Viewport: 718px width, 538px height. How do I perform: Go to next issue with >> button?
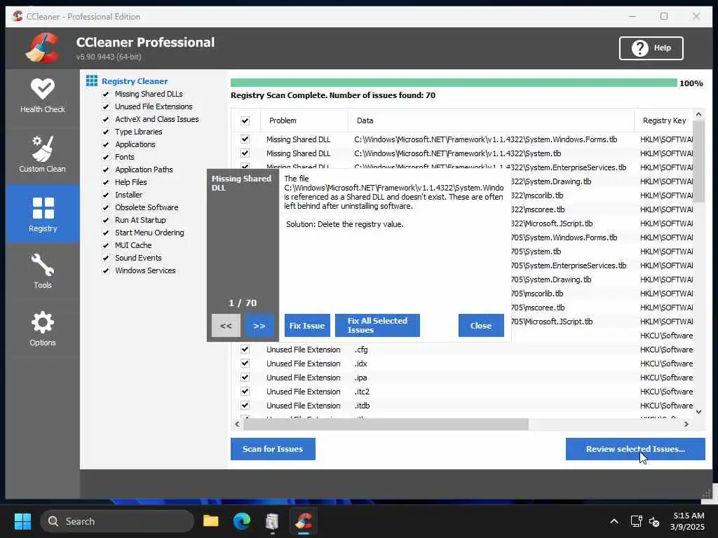click(x=259, y=326)
